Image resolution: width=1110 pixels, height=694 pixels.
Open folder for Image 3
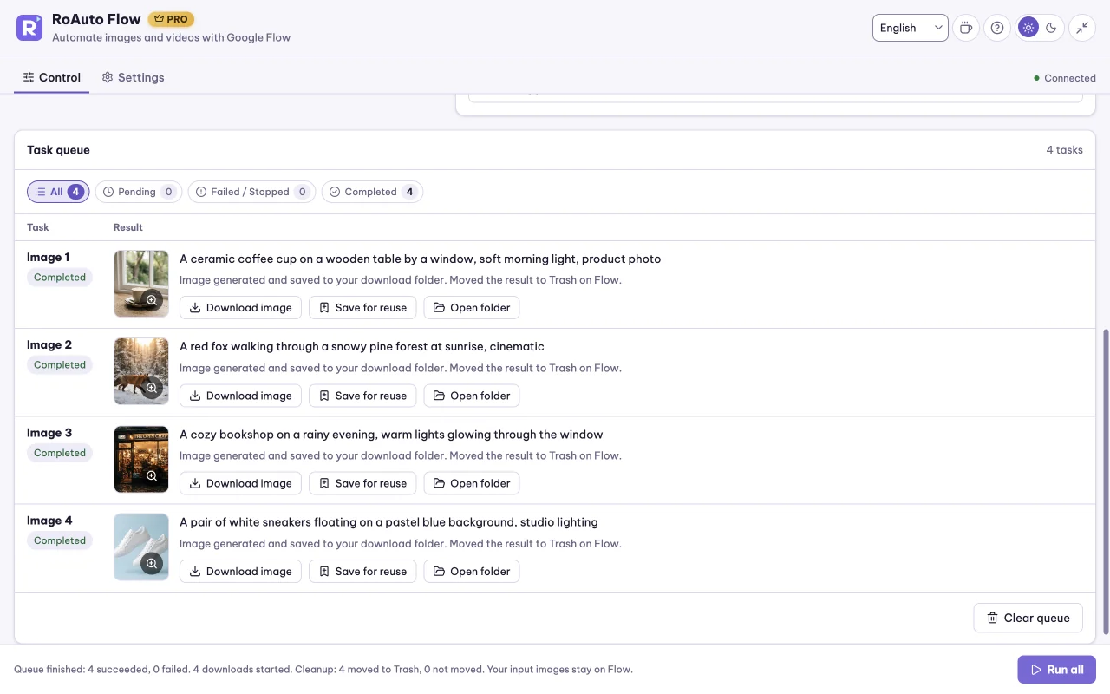pos(472,483)
